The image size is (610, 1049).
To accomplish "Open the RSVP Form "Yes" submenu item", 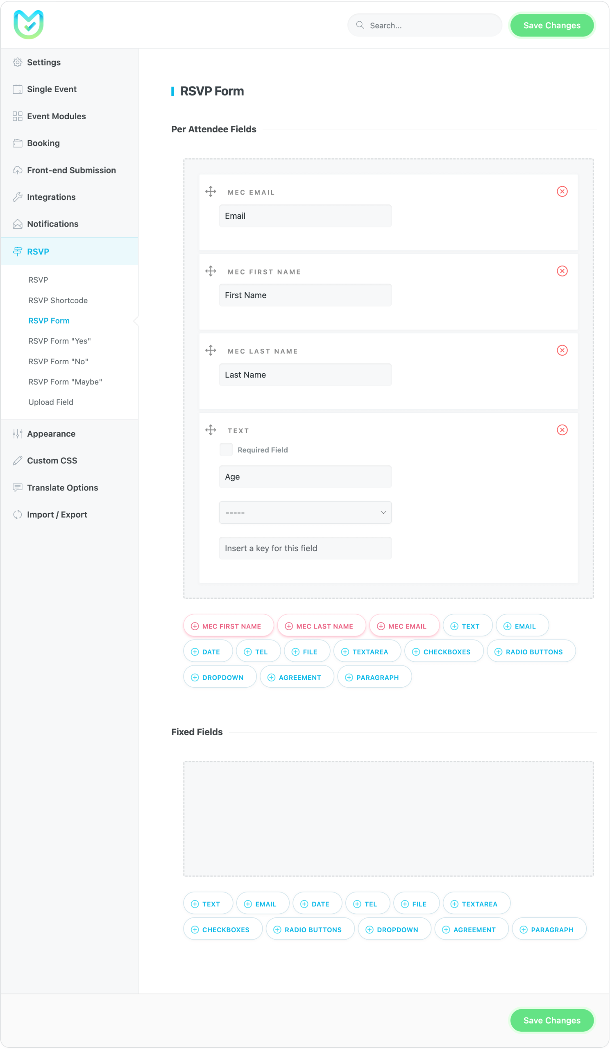I will [59, 341].
